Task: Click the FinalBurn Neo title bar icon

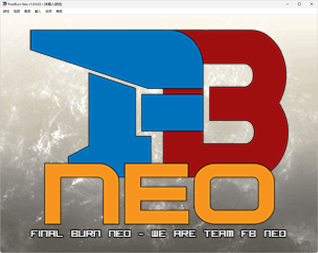Action: [5, 4]
